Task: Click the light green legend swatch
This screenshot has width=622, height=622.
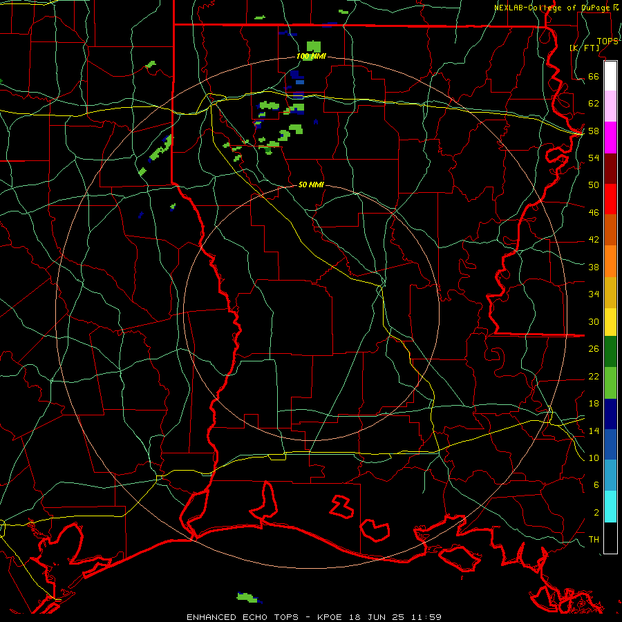Action: [x=610, y=383]
